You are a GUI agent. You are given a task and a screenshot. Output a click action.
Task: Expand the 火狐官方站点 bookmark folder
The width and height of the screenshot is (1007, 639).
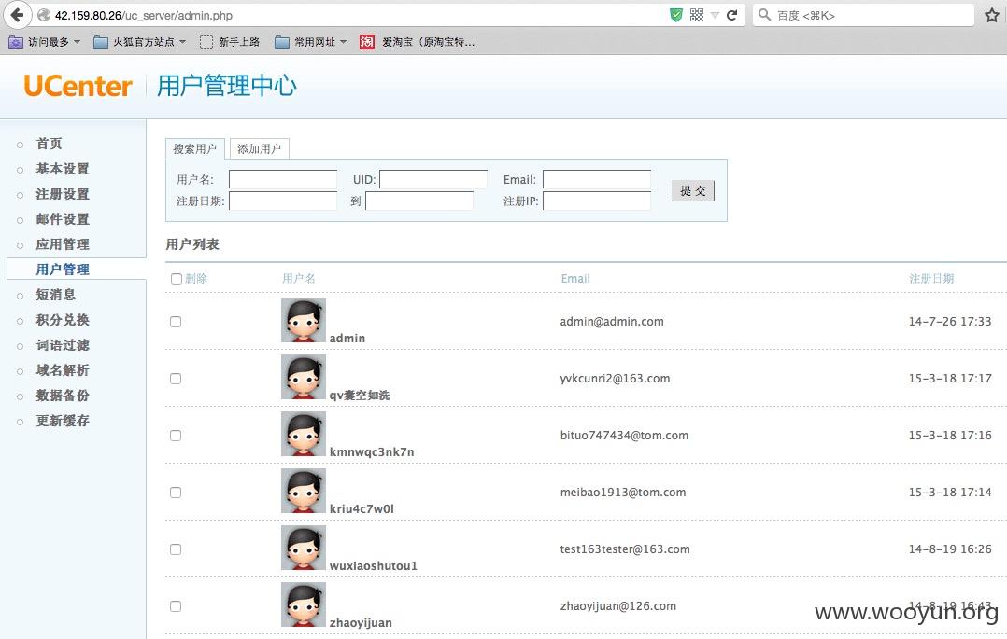pyautogui.click(x=139, y=42)
